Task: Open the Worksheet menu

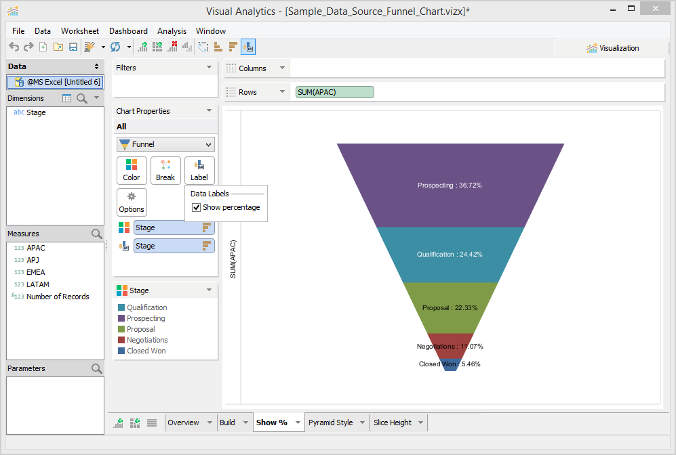Action: (x=80, y=31)
